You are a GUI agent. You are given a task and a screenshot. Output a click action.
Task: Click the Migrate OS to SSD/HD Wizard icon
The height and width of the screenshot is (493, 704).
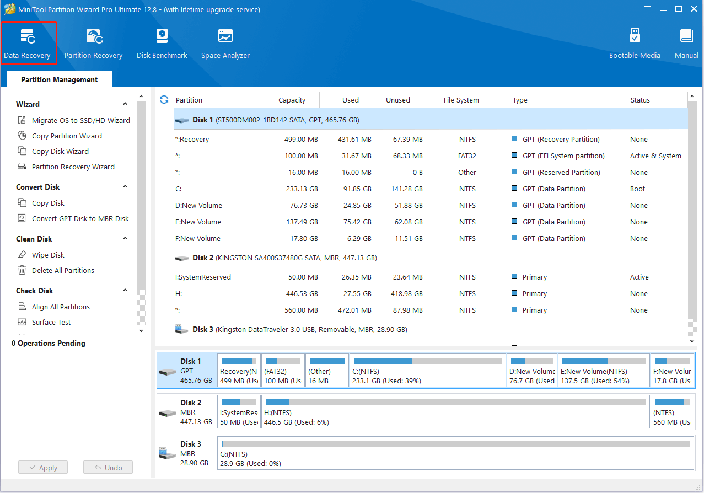point(22,120)
